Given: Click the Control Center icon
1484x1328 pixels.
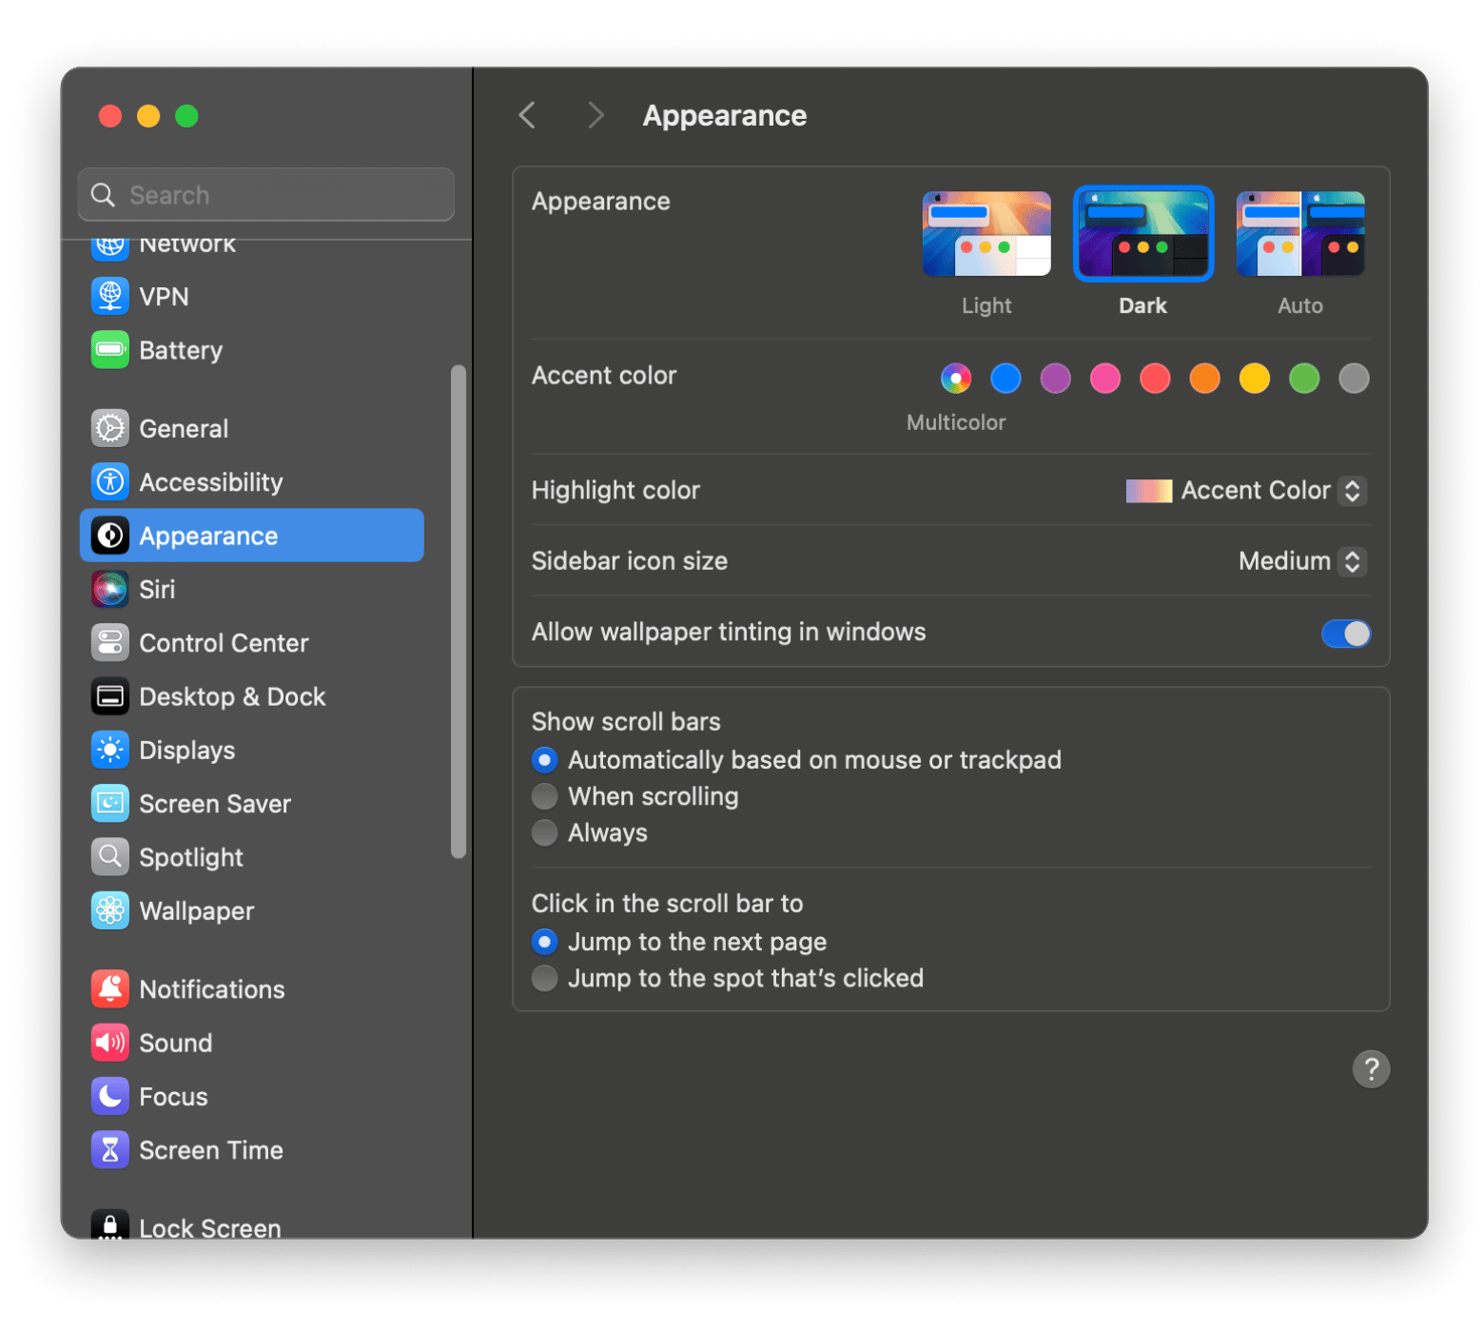Looking at the screenshot, I should [x=110, y=642].
